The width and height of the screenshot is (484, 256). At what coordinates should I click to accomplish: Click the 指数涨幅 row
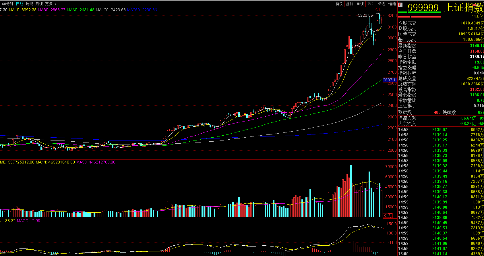(441, 68)
